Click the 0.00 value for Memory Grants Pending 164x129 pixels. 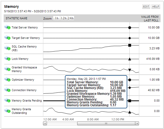click(157, 101)
